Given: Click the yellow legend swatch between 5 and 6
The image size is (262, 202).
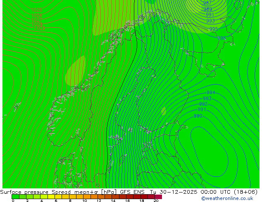Looking at the screenshot, I should (51, 197).
